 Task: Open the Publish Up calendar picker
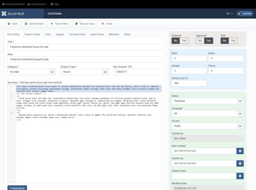240,163
